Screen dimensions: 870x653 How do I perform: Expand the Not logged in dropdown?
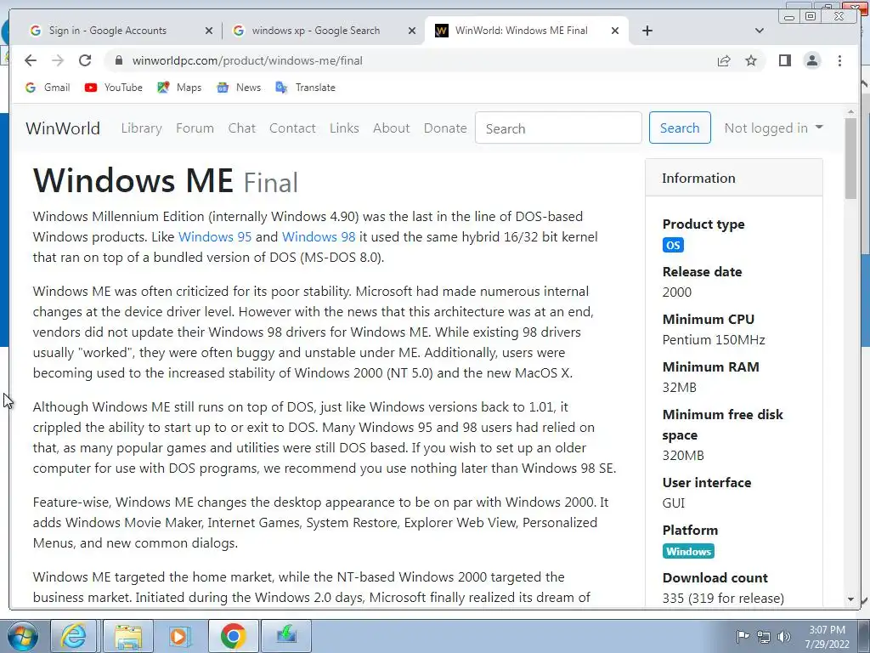point(773,128)
